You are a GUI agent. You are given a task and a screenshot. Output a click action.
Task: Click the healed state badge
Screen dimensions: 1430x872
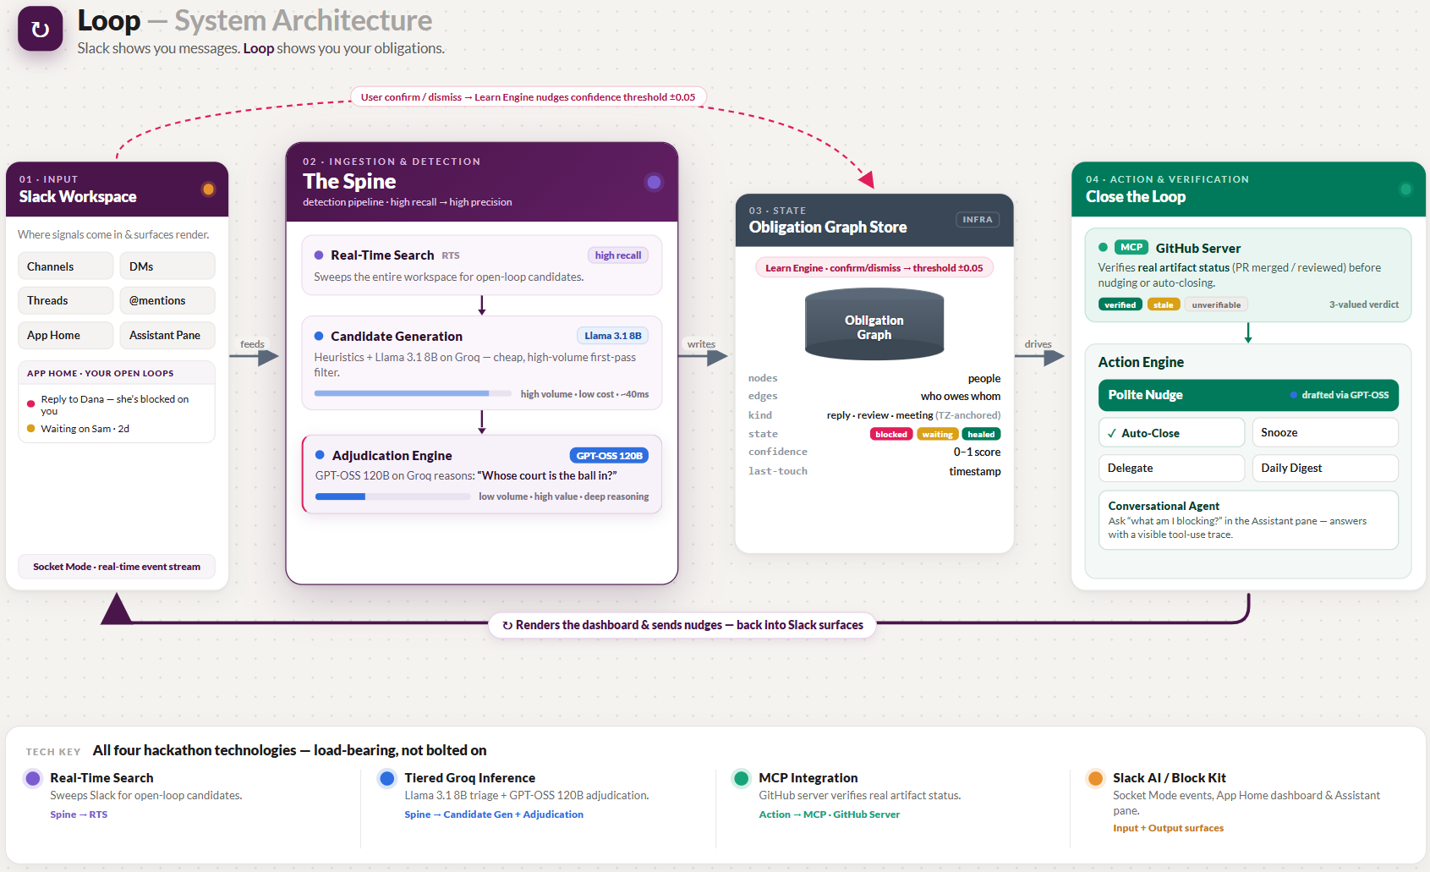tap(981, 435)
